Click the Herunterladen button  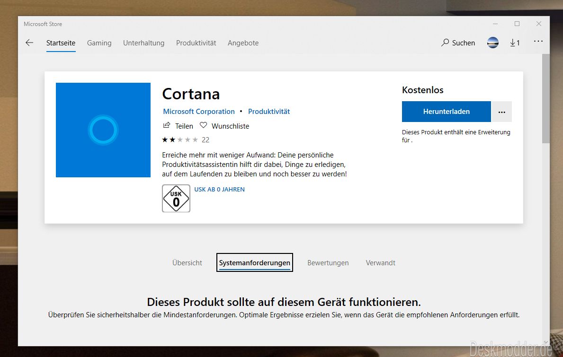click(447, 112)
